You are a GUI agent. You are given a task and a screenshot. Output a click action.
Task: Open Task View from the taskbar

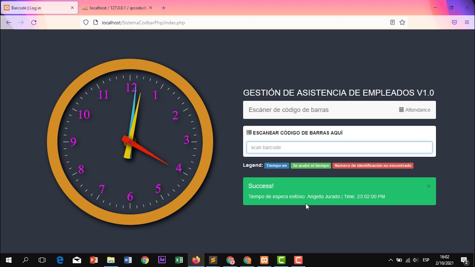coord(42,260)
